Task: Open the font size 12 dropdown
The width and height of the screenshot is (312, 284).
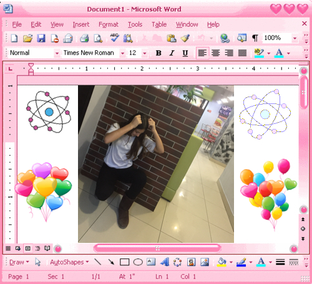Action: coord(145,54)
